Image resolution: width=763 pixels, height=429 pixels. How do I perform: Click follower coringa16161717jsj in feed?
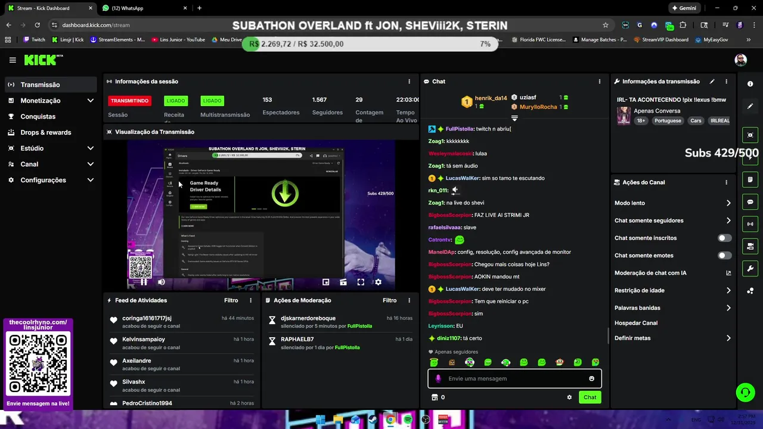[147, 318]
